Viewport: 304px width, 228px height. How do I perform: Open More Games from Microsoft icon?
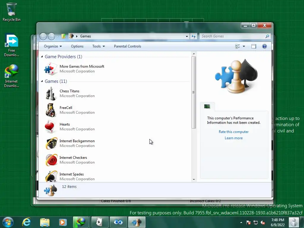pyautogui.click(x=51, y=69)
